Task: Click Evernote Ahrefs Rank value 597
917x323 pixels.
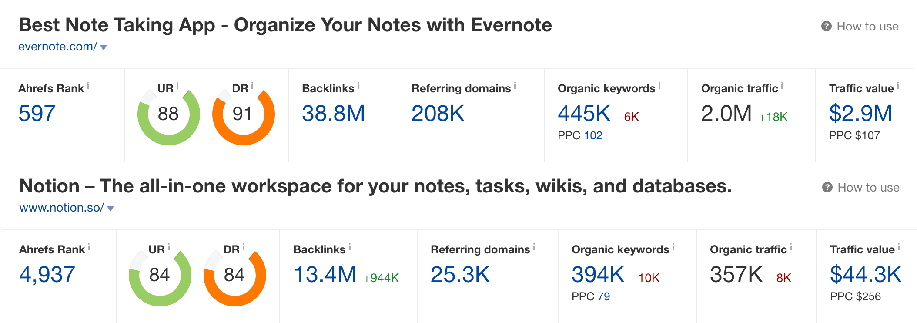Action: tap(37, 114)
